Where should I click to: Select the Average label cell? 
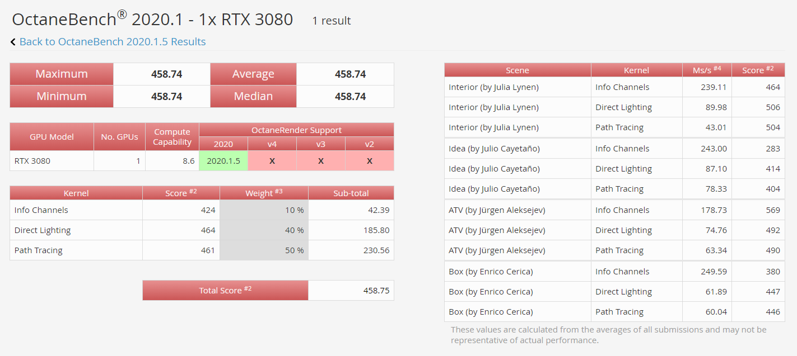(x=253, y=74)
